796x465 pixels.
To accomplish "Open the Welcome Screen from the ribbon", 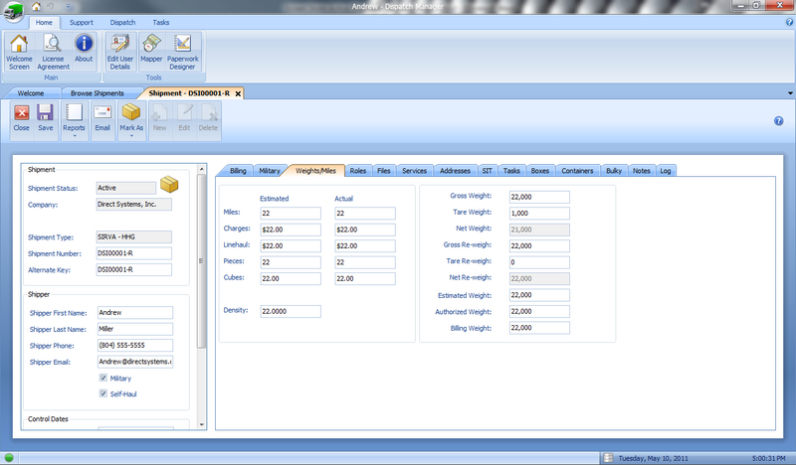I will pyautogui.click(x=20, y=51).
